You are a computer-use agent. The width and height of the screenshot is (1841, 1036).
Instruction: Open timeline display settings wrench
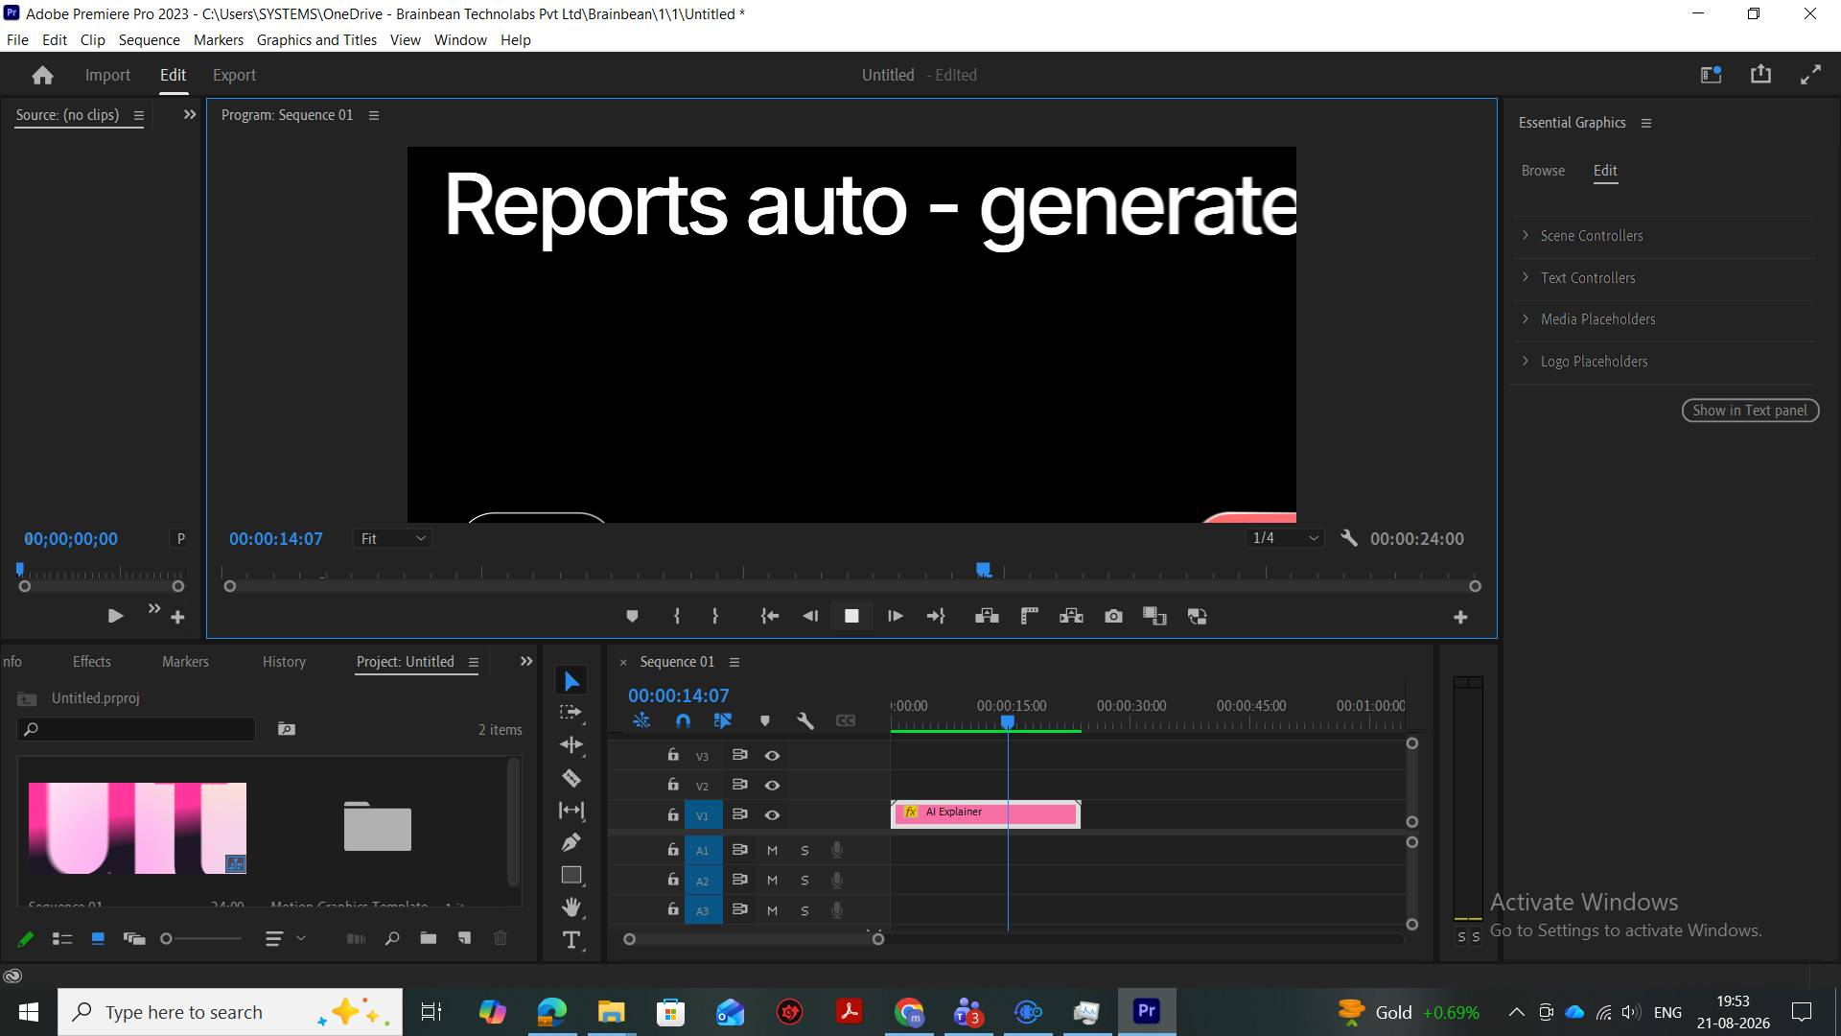(x=805, y=720)
